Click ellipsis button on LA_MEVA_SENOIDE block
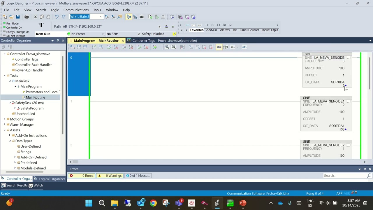 [348, 58]
